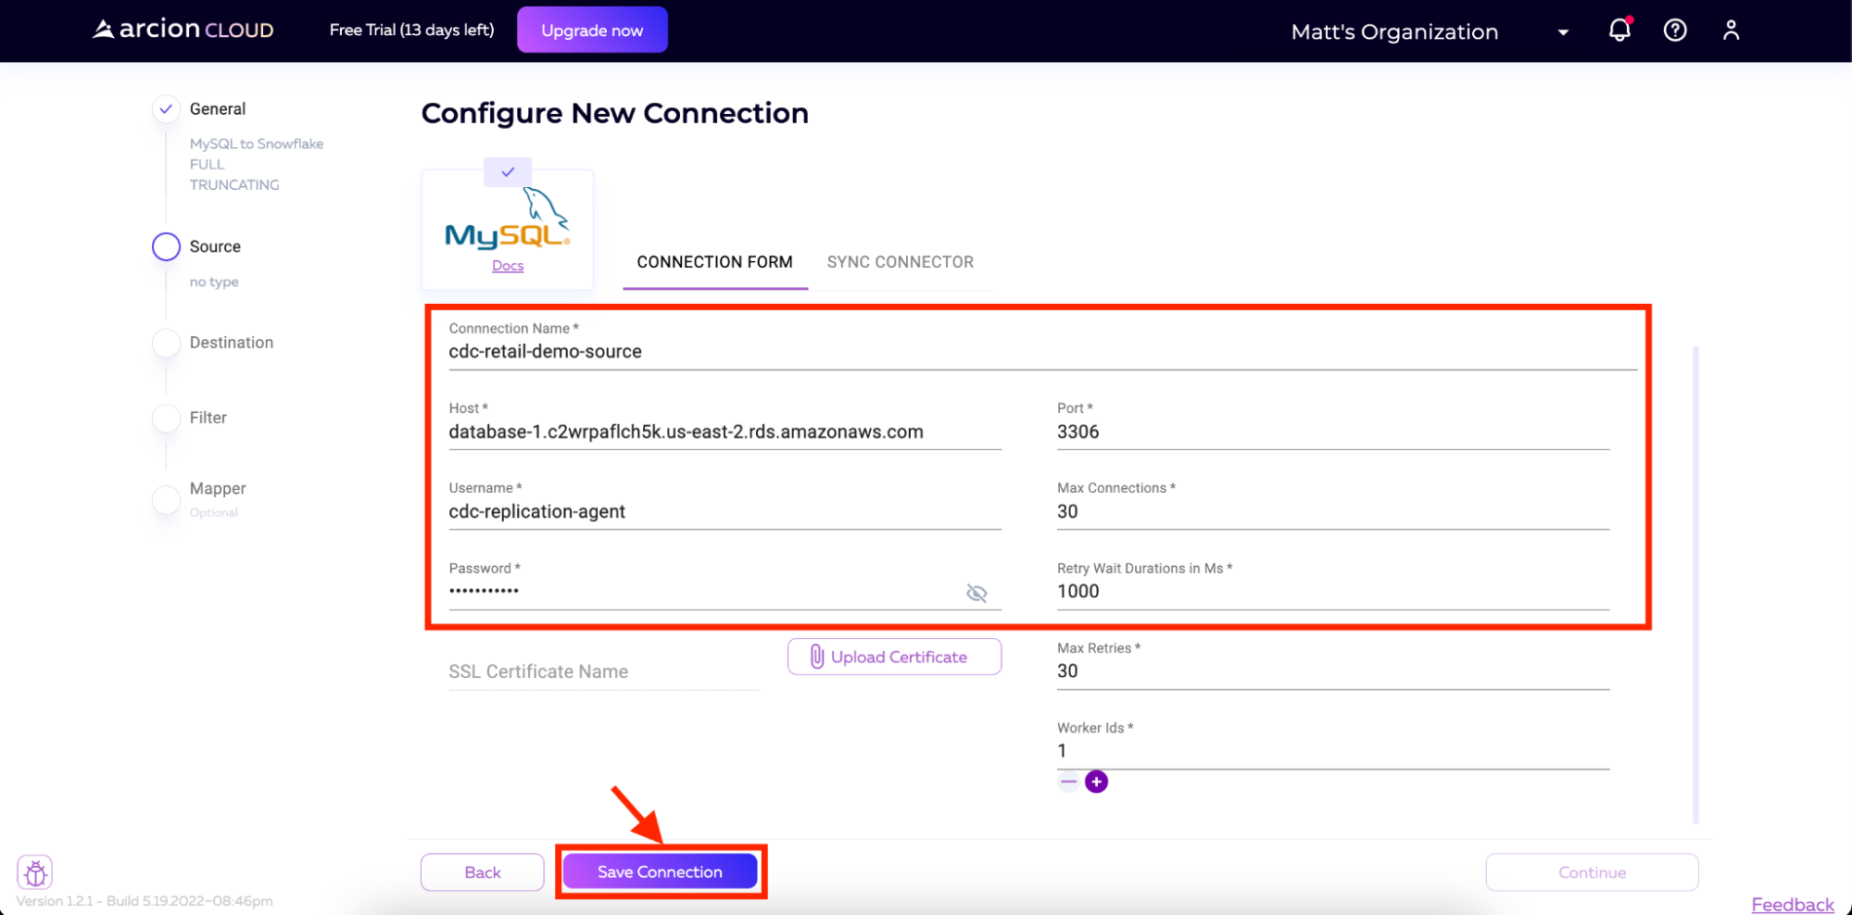Focus the Max Retries field
The width and height of the screenshot is (1852, 915).
(1333, 671)
